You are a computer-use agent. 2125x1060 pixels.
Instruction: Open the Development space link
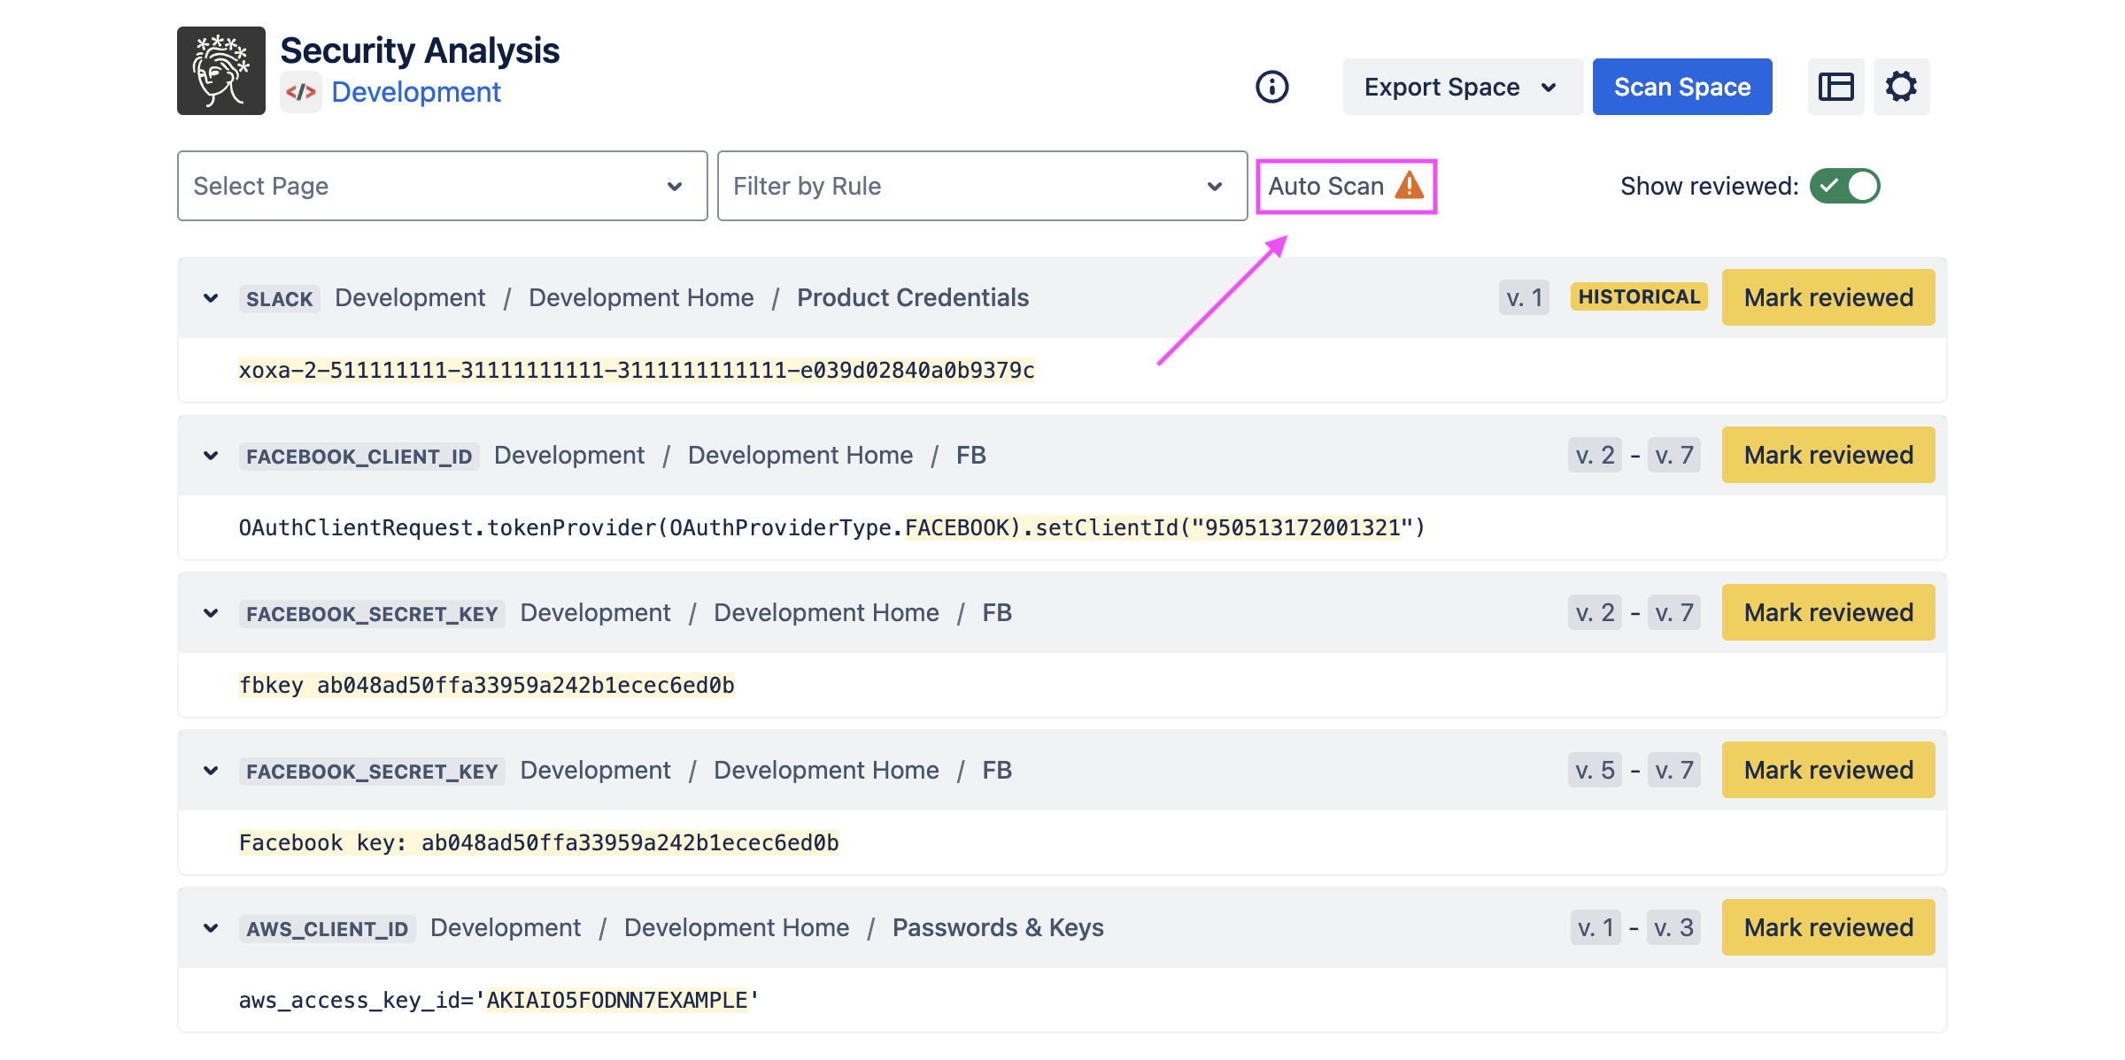(416, 92)
